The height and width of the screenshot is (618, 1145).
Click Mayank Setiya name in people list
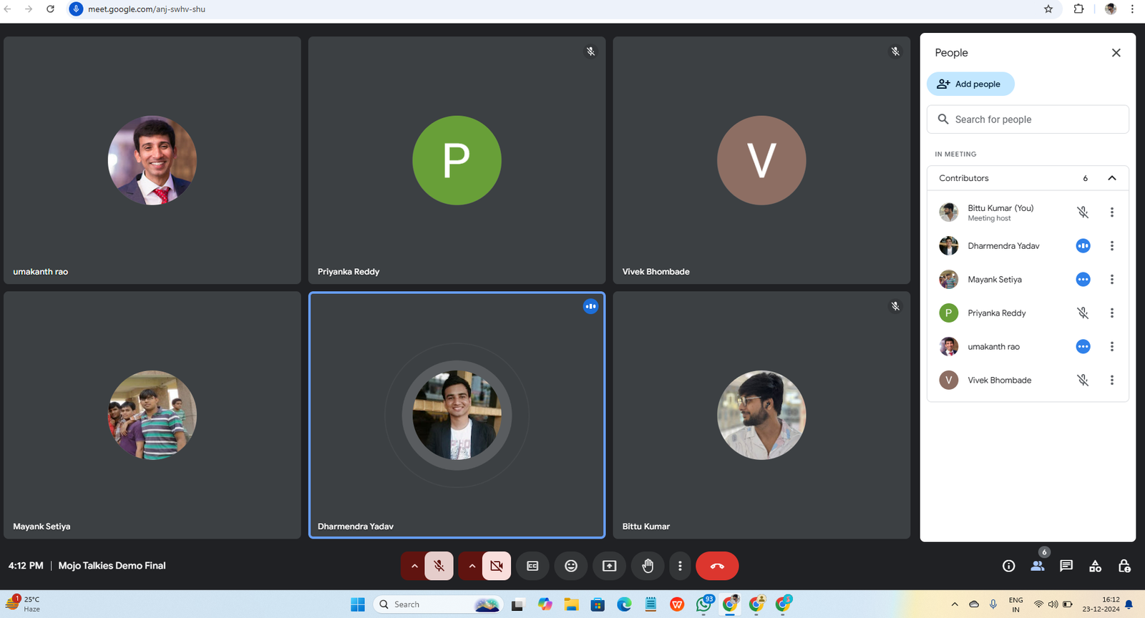point(995,280)
